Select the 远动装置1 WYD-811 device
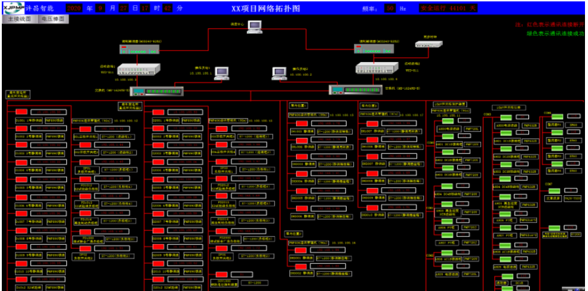This screenshot has height=291, width=588. click(138, 69)
